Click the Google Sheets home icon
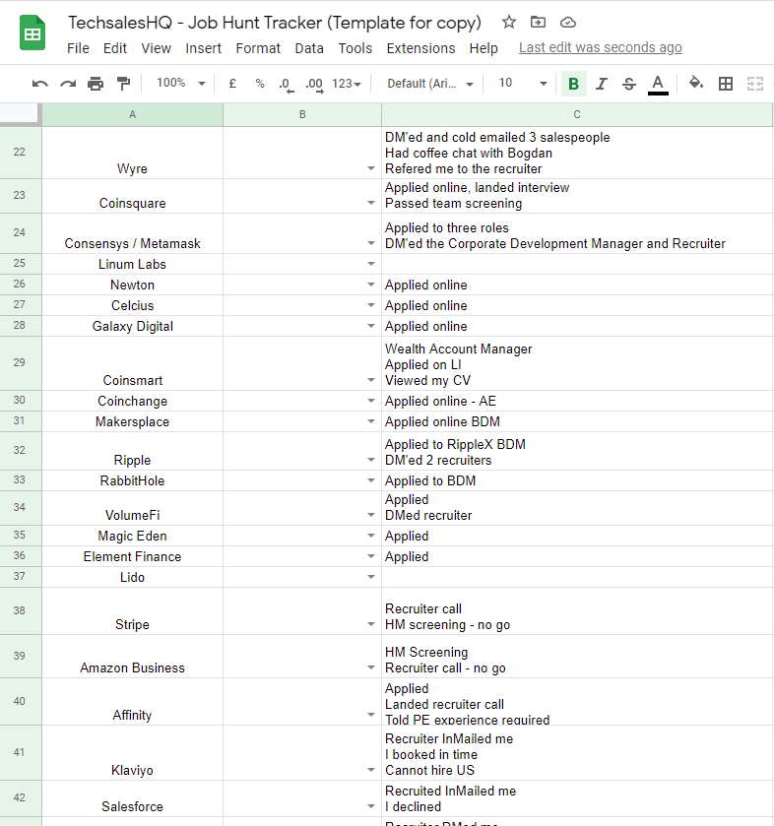 coord(32,33)
